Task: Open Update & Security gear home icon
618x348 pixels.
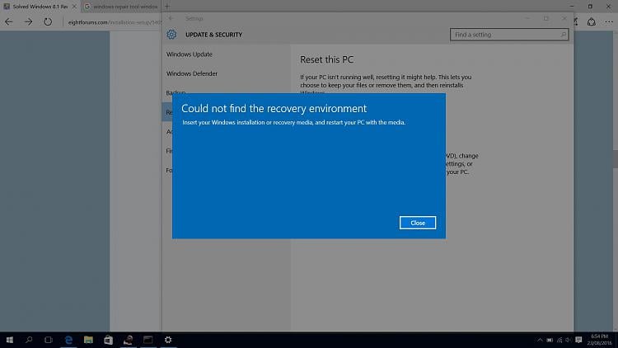Action: click(171, 35)
